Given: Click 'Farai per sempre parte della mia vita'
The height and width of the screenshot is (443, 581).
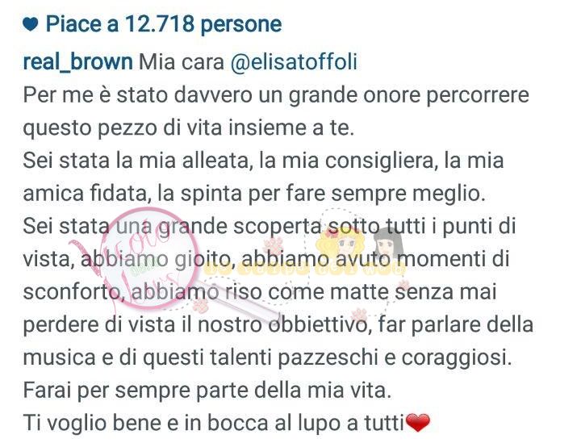Looking at the screenshot, I should (x=207, y=391).
